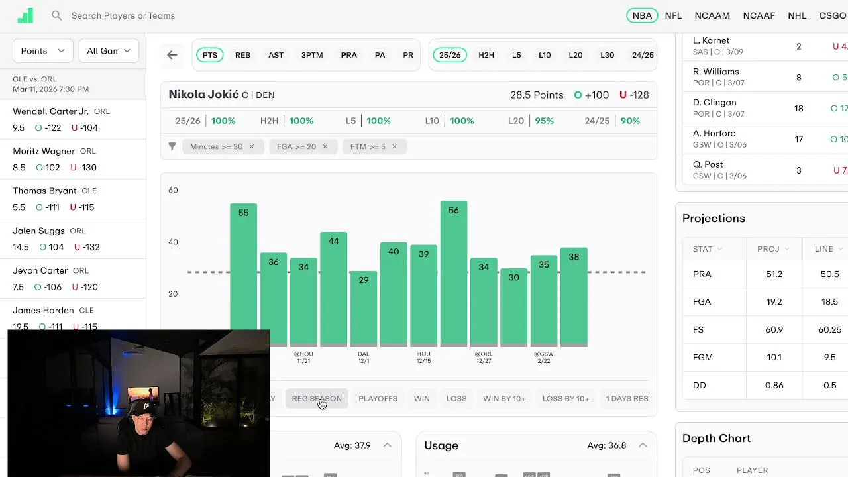This screenshot has width=848, height=477.
Task: Open L. Kornet opponent row
Action: [x=765, y=46]
